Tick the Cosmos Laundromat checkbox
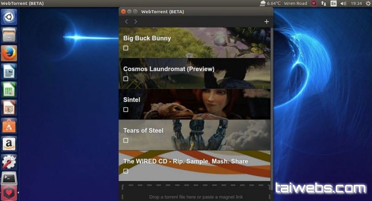Screen dimensions: 372x201 click(126, 79)
